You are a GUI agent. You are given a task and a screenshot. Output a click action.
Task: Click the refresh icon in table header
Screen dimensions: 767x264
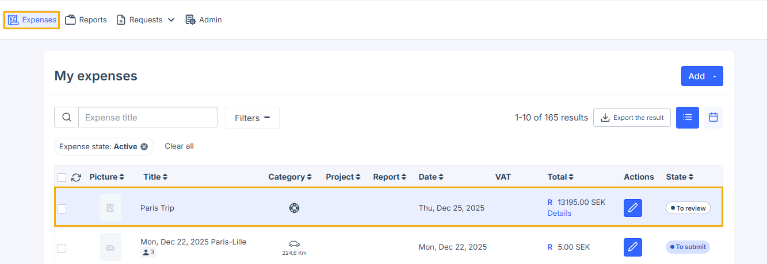76,177
